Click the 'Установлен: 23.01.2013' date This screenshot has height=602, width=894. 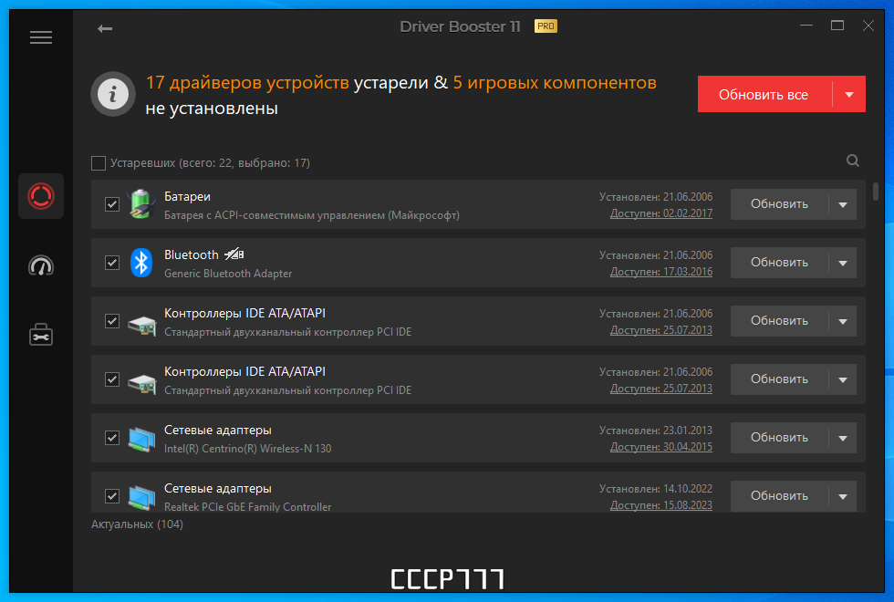(656, 431)
